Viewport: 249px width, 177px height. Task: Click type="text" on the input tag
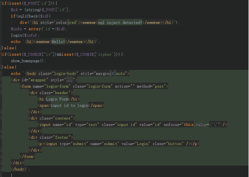(x=87, y=125)
